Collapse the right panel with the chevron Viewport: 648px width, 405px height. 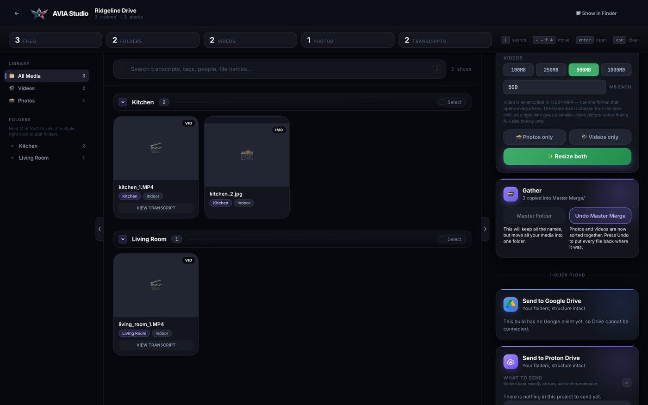click(x=485, y=229)
